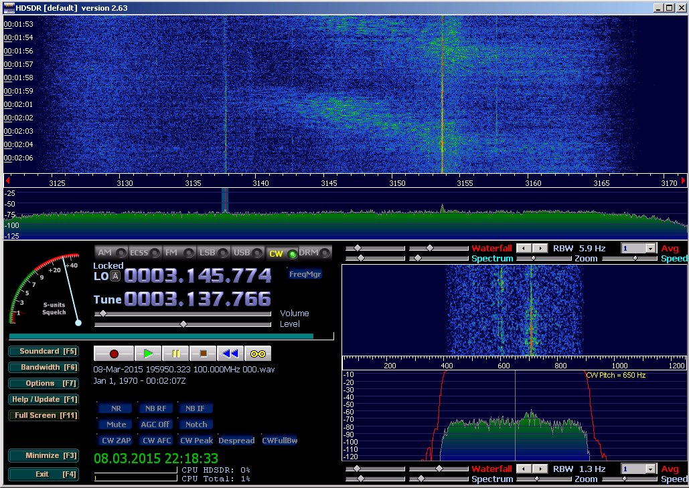Viewport: 689px width, 488px height.
Task: Adjust lower Speed slider at the bottom right
Action: tap(630, 479)
